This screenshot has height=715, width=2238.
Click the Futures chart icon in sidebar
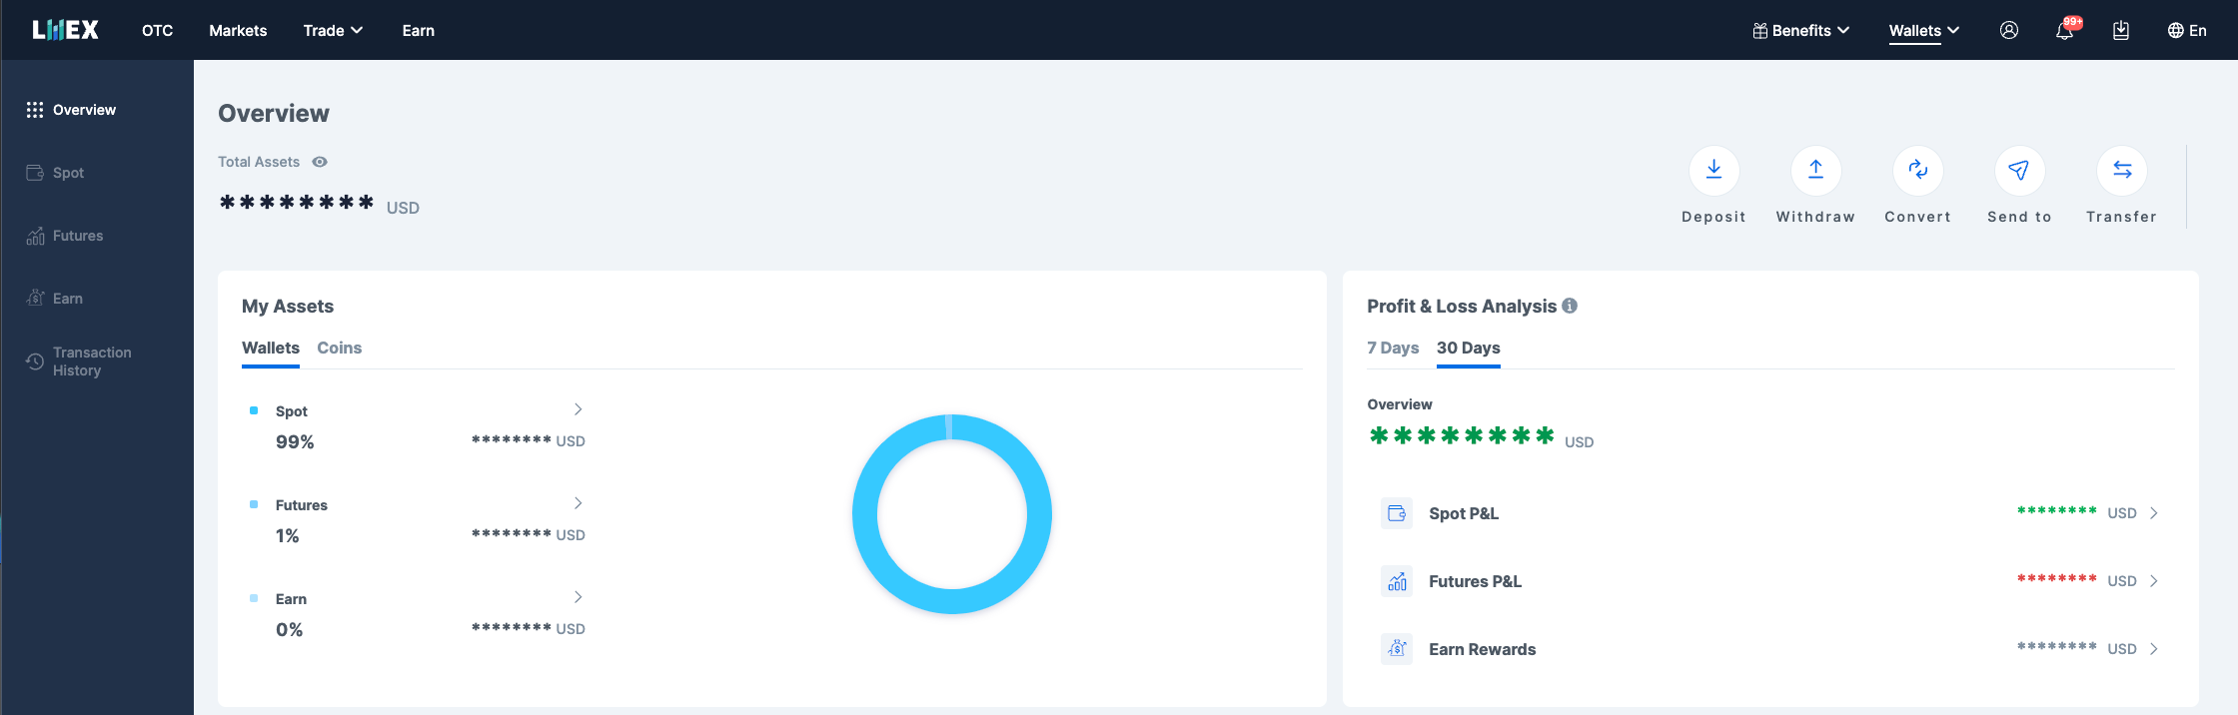35,236
